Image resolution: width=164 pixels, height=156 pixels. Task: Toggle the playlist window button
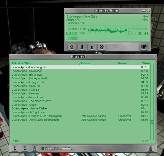pyautogui.click(x=143, y=47)
